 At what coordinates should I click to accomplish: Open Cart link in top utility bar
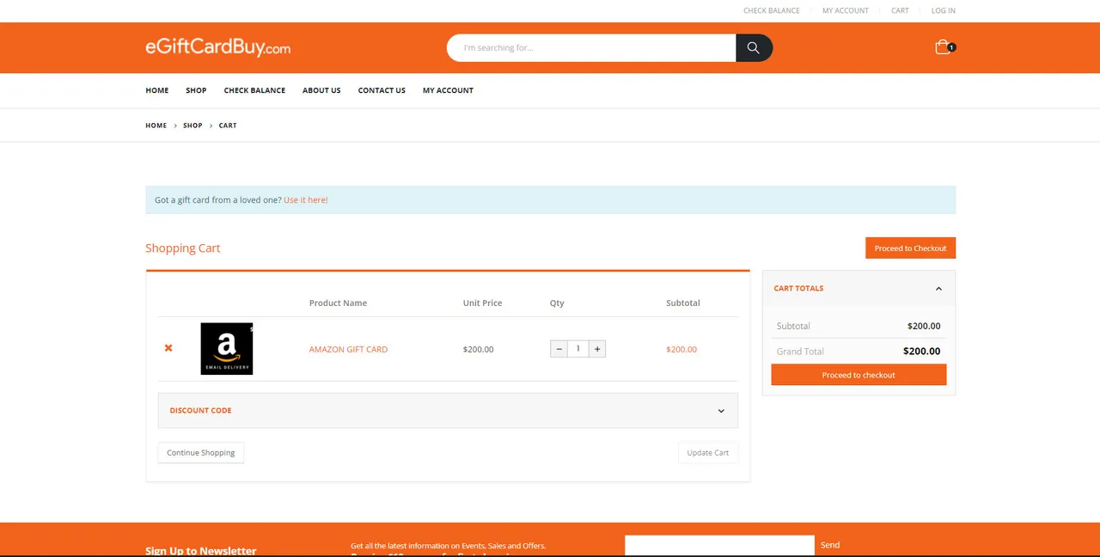[x=900, y=11]
